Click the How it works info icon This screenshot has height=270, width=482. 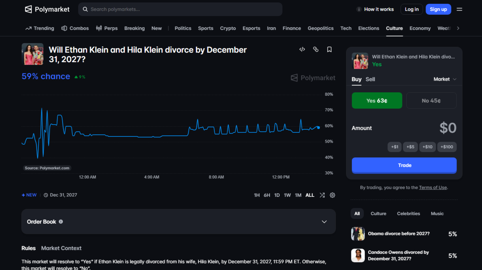[x=359, y=9]
